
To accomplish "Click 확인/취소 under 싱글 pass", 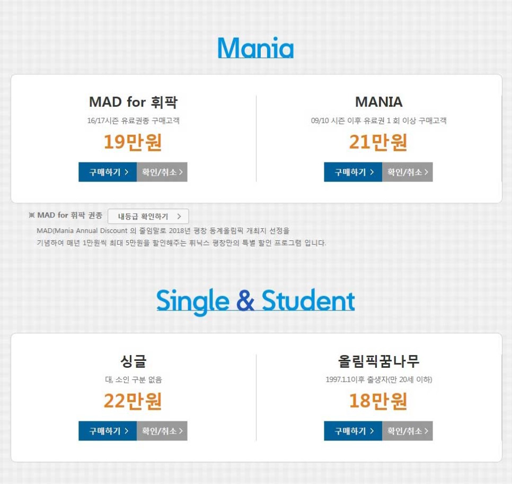I will (162, 431).
